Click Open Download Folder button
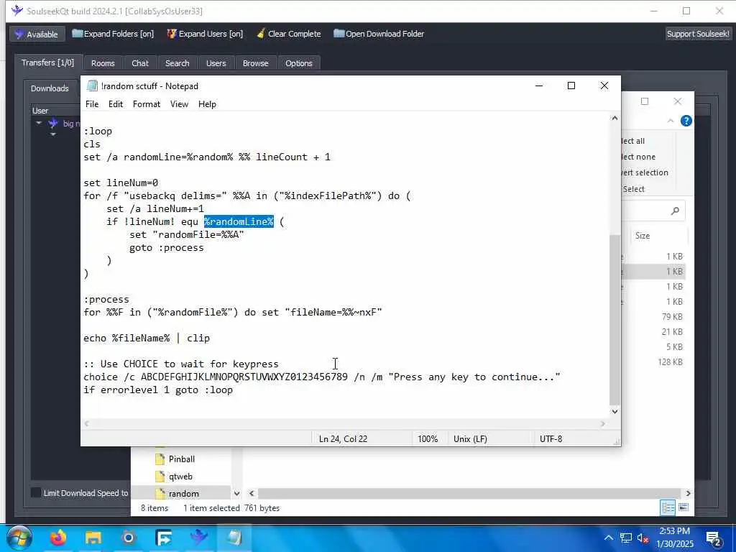The height and width of the screenshot is (552, 736). click(379, 34)
